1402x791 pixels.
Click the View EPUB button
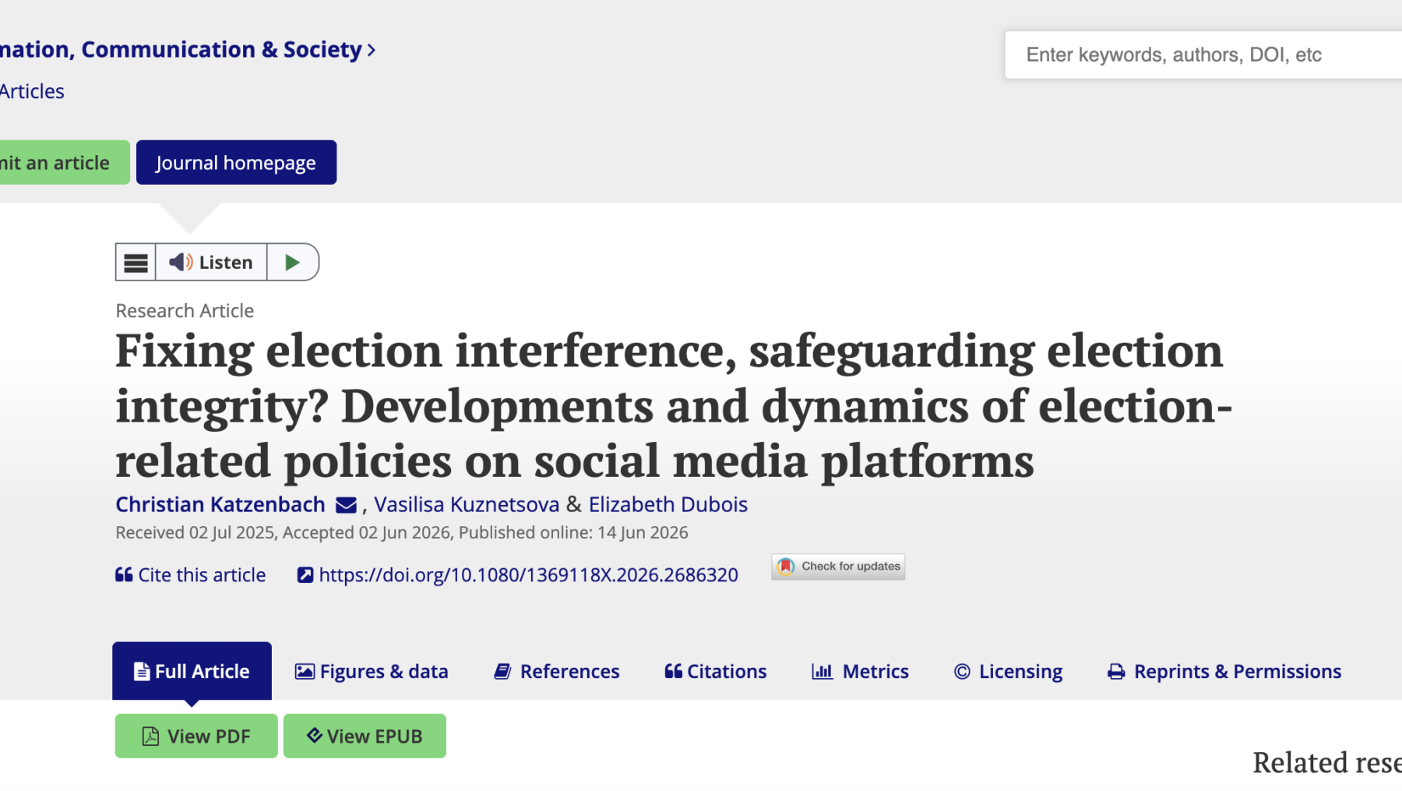[365, 736]
